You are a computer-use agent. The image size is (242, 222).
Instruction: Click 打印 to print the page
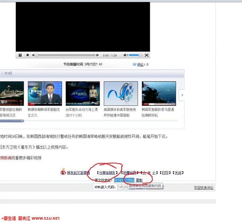[165, 173]
